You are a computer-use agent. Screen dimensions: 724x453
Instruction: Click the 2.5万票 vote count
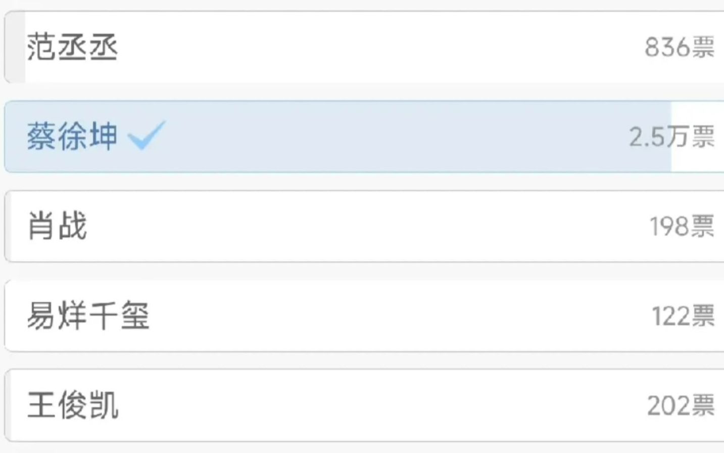click(x=671, y=137)
